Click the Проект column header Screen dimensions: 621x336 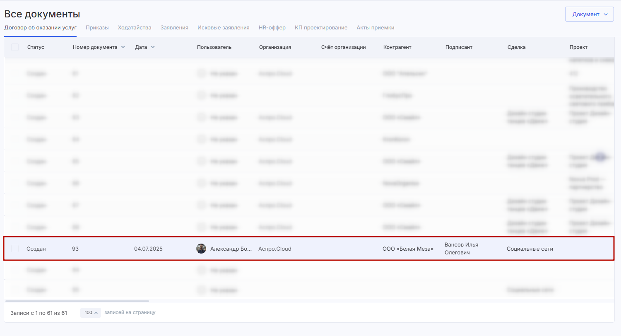click(x=578, y=47)
